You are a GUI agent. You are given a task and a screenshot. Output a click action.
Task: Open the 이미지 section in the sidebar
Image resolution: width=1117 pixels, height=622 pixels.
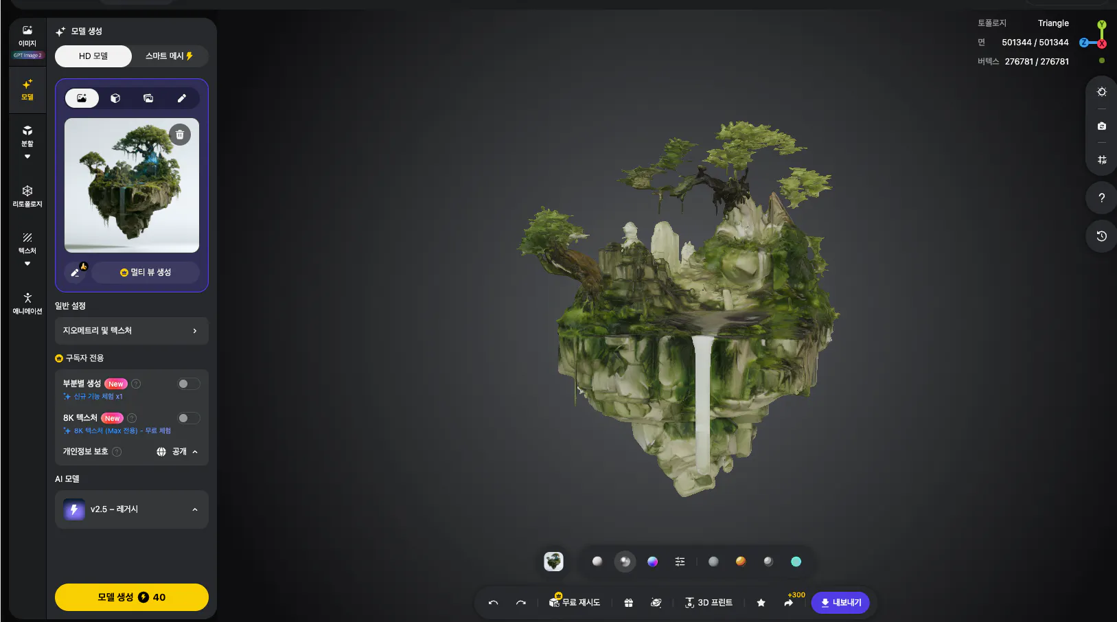click(x=27, y=41)
